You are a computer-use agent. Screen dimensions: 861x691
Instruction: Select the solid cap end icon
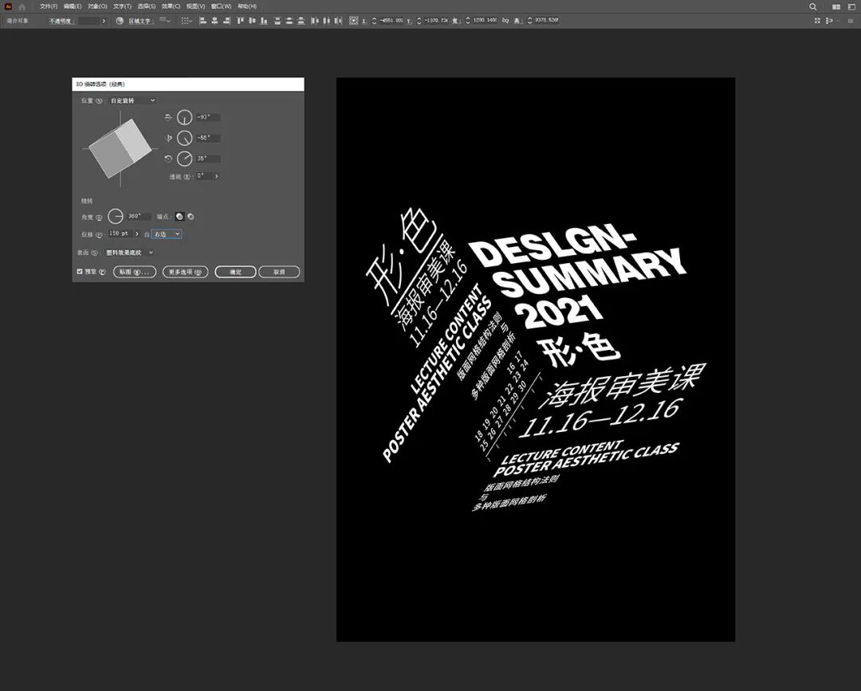[179, 216]
